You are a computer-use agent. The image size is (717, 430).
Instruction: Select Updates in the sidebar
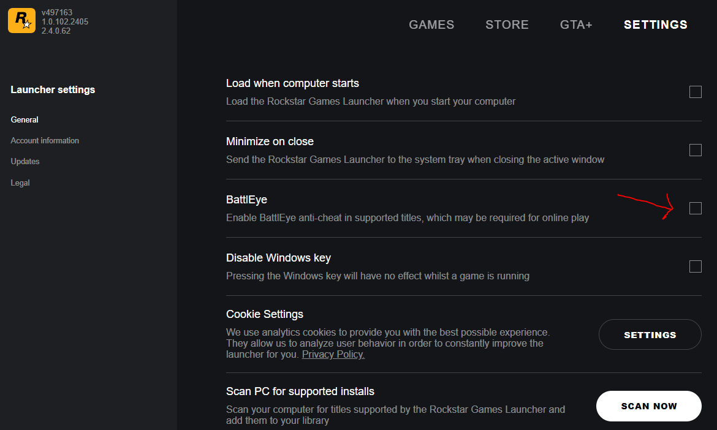click(25, 161)
